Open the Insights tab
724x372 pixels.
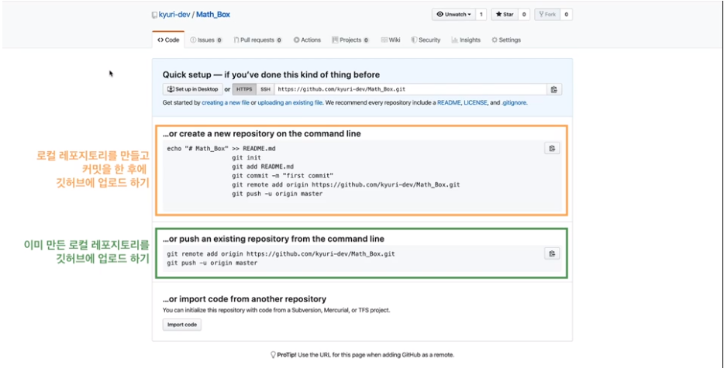[x=467, y=40]
